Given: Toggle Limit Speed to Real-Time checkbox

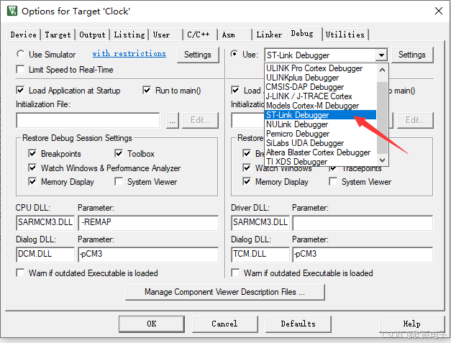Looking at the screenshot, I should click(x=20, y=70).
